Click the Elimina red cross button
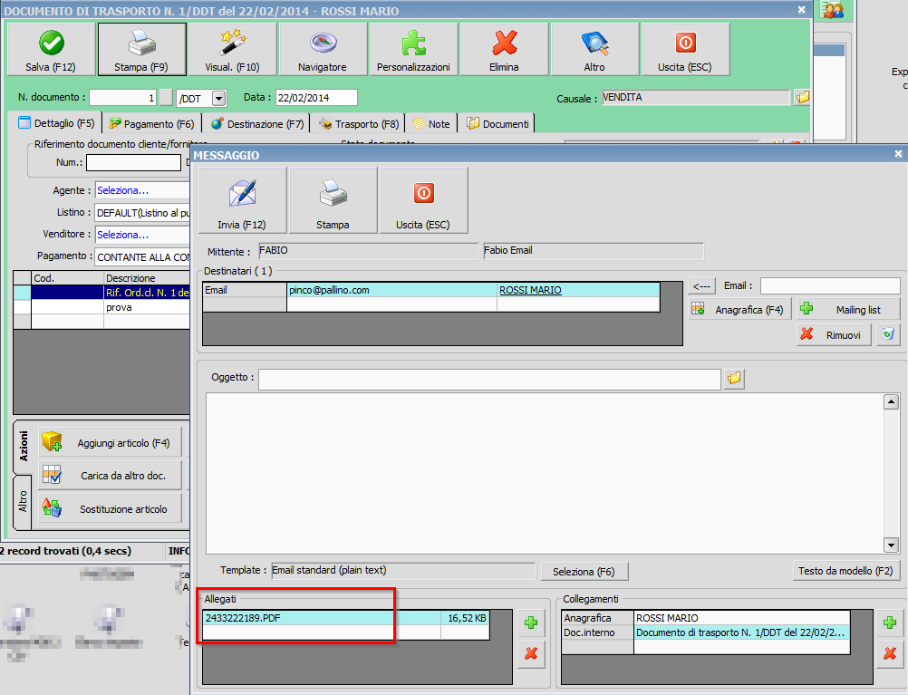 504,49
